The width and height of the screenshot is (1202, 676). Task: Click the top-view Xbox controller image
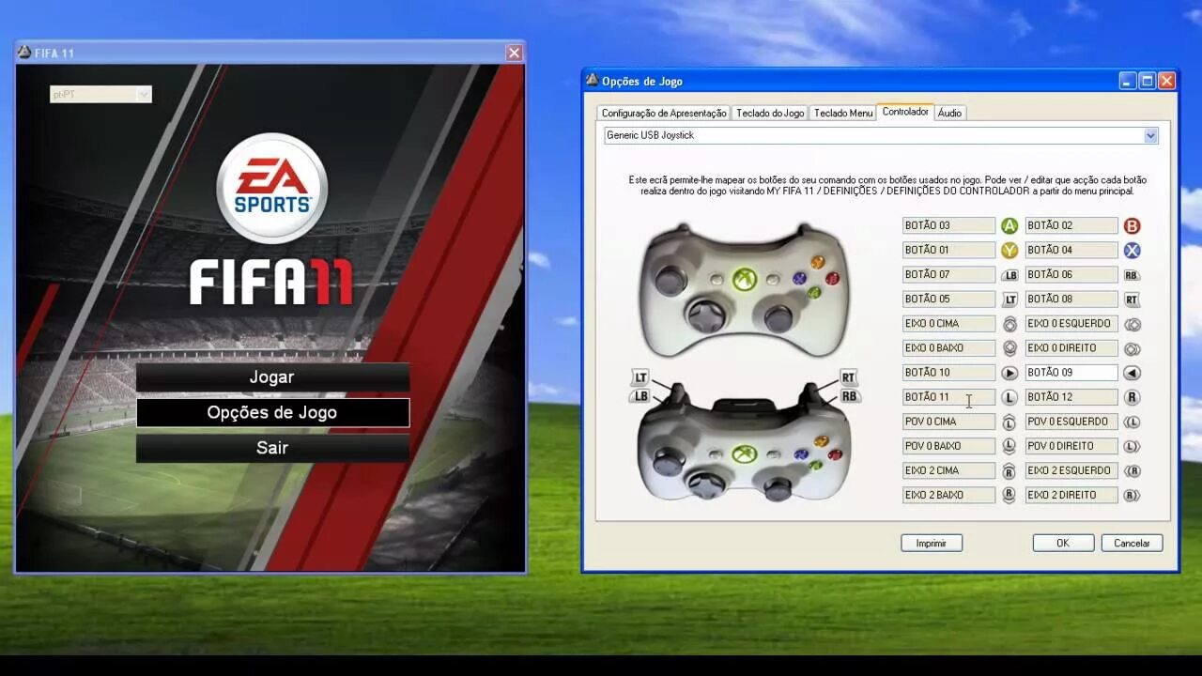coord(745,288)
